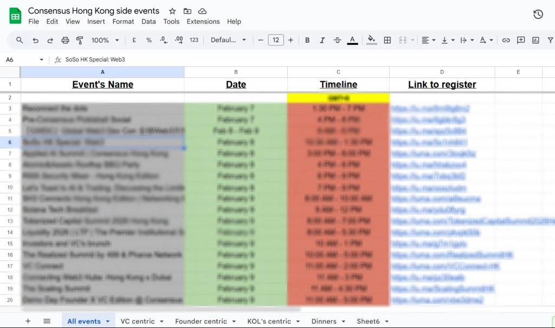555x328 pixels.
Task: Decrease font size with minus button
Action: point(261,40)
